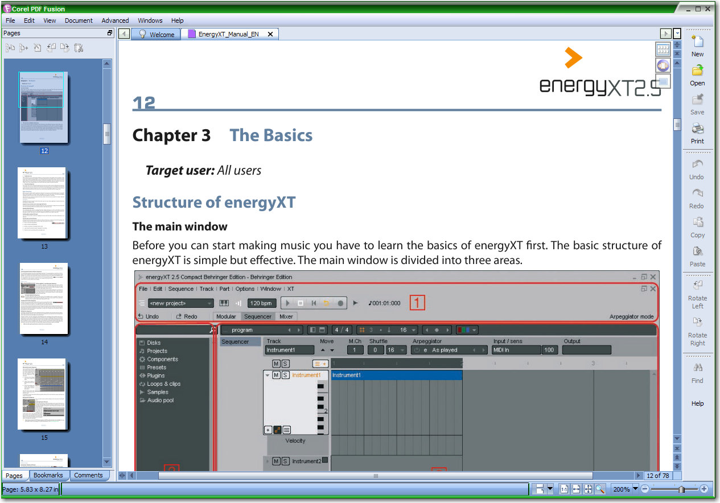Viewport: 720px width, 503px height.
Task: Click the zoom slider handle
Action: [x=681, y=489]
